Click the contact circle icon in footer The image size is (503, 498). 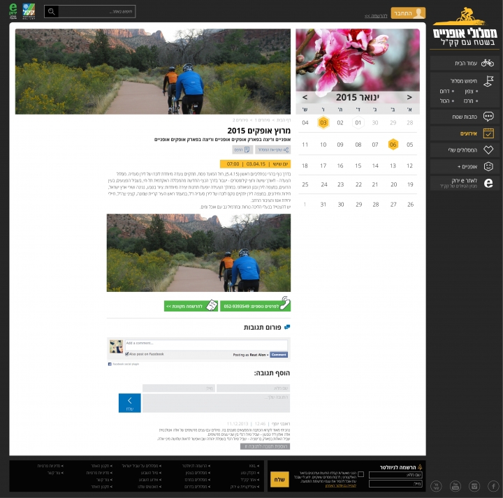tap(436, 486)
